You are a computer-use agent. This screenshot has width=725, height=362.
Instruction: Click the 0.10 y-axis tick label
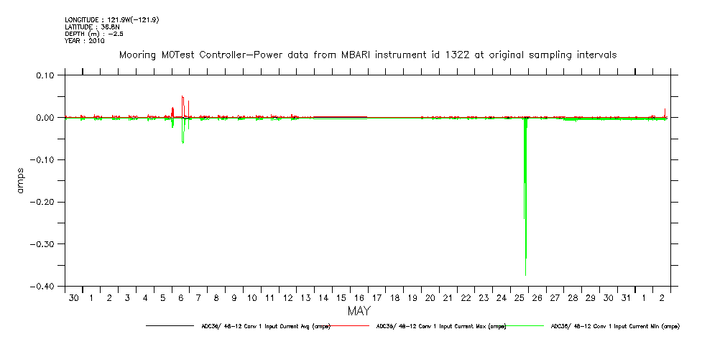tap(45, 75)
